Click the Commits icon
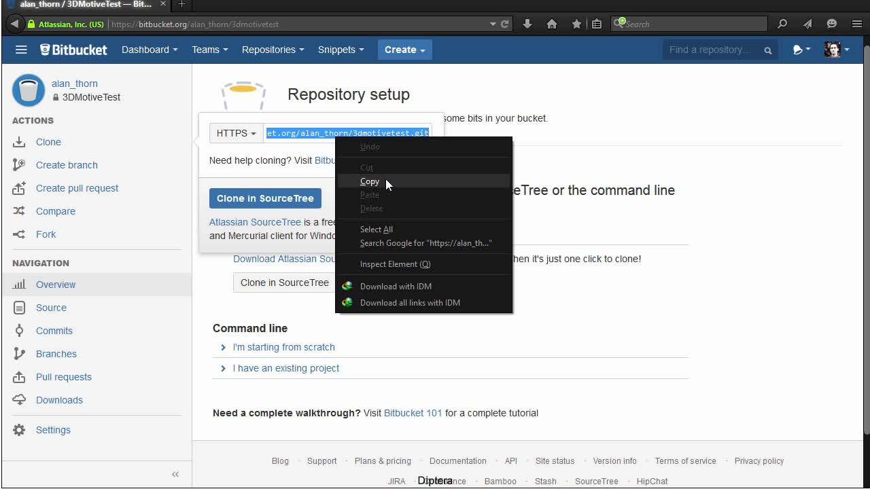870x489 pixels. coord(19,331)
